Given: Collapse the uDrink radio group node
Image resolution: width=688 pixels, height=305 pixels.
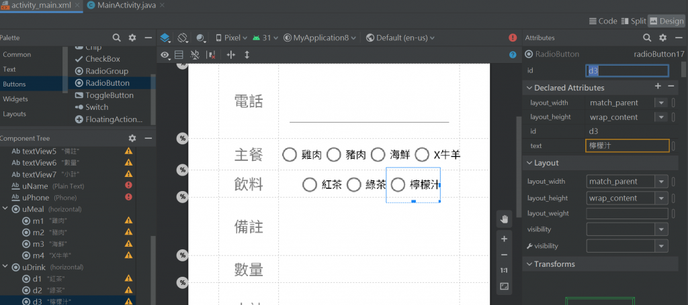Looking at the screenshot, I should click(x=5, y=267).
